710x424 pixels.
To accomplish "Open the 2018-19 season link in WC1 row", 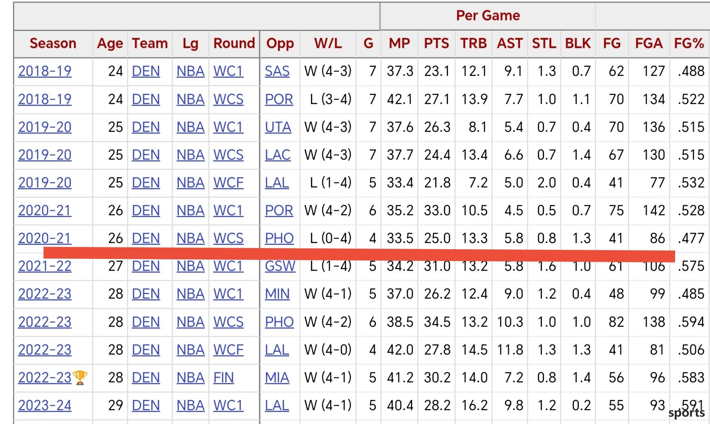I will [45, 71].
